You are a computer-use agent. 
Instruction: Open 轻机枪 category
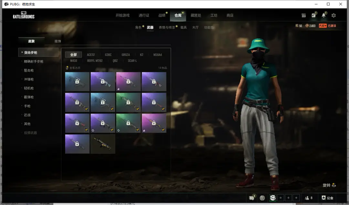[29, 88]
